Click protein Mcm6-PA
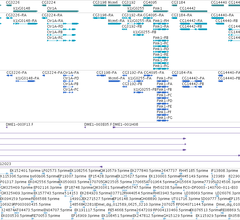 115,81
